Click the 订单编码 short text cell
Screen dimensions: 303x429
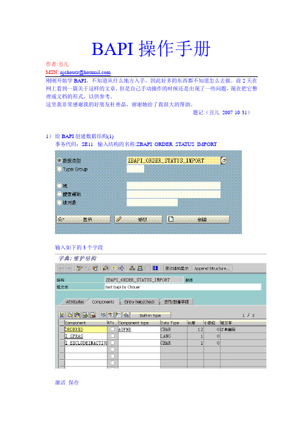pos(243,329)
